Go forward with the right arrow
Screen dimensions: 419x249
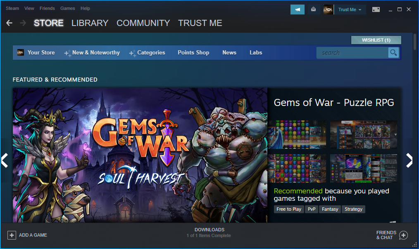click(23, 23)
